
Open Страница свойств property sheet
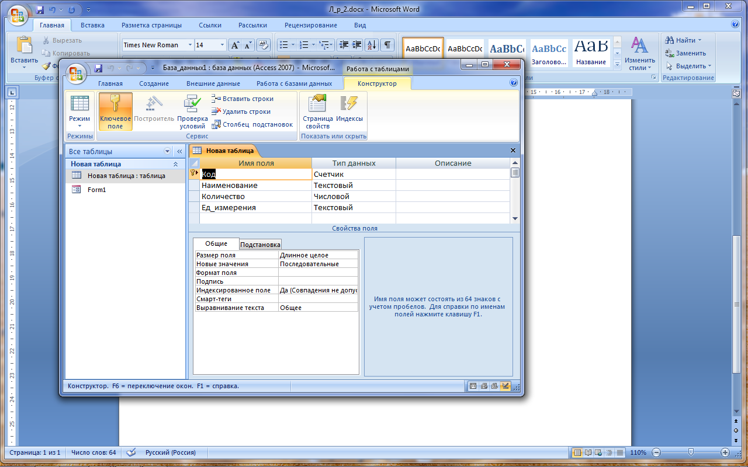pyautogui.click(x=318, y=112)
